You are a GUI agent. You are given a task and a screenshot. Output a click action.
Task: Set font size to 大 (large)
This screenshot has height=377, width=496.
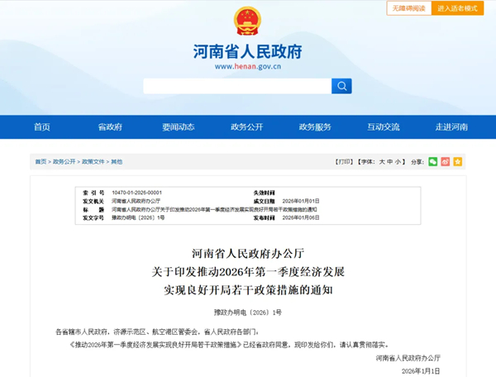[x=381, y=162]
